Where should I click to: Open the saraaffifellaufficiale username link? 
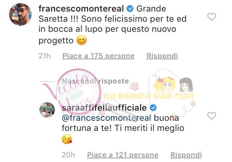tap(104, 108)
